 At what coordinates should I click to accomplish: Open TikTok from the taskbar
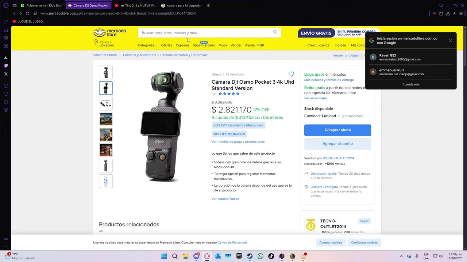point(271,256)
